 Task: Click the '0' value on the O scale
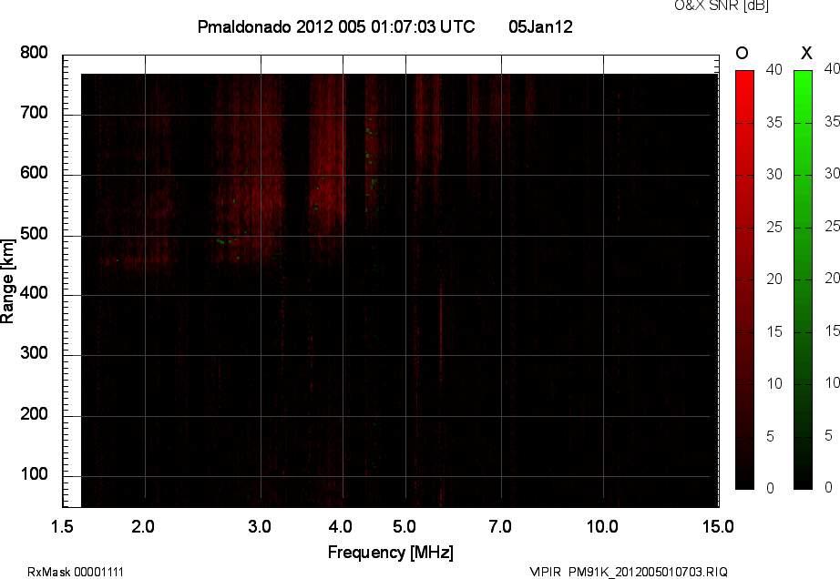coord(770,488)
